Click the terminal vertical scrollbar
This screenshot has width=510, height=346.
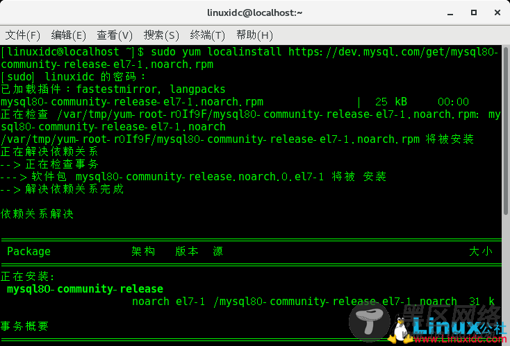point(505,131)
